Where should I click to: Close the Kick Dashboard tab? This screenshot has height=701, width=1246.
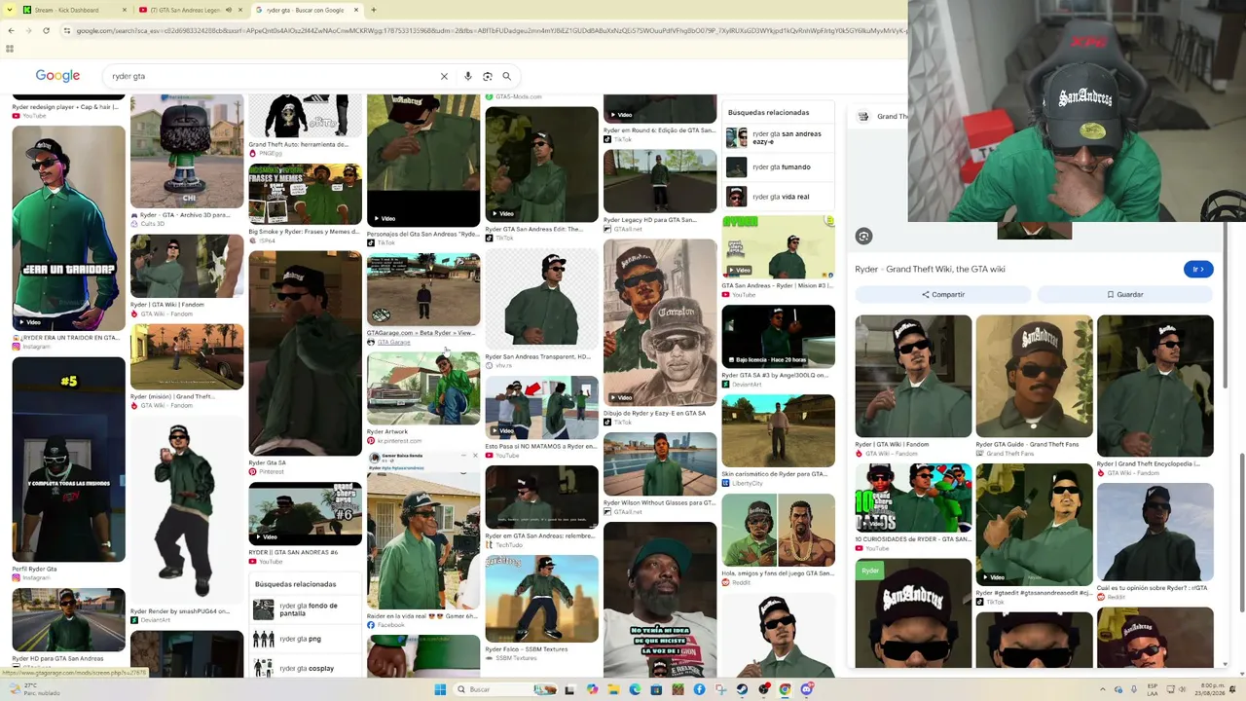(x=124, y=10)
